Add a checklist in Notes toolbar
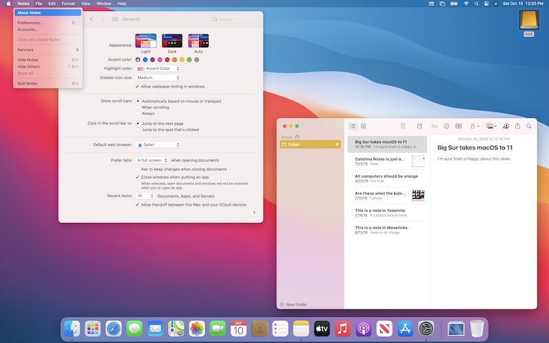Viewport: 549px width, 343px height. tap(447, 126)
